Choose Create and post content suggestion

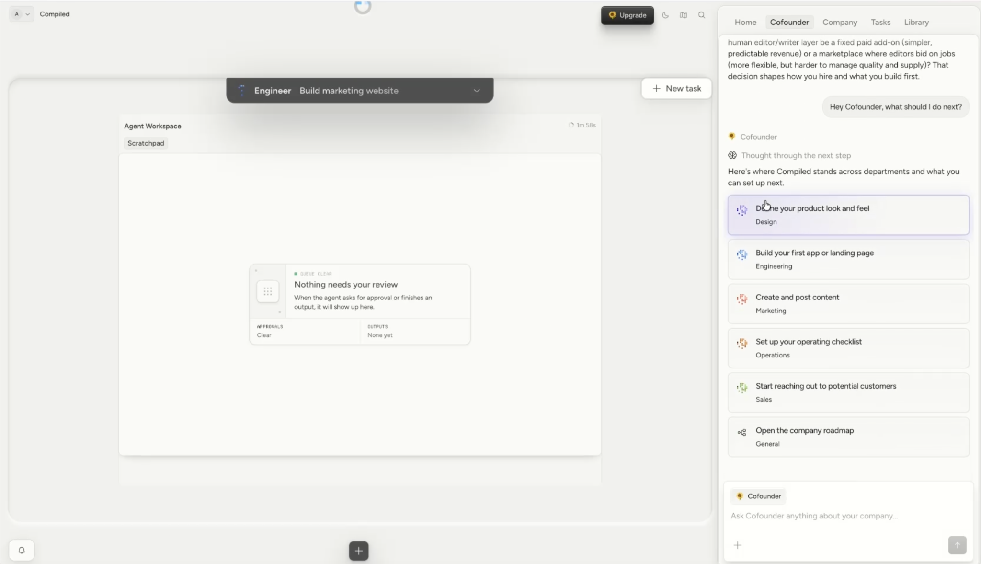848,304
